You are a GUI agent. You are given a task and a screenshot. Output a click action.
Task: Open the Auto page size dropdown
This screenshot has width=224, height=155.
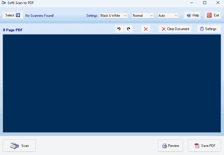point(168,15)
